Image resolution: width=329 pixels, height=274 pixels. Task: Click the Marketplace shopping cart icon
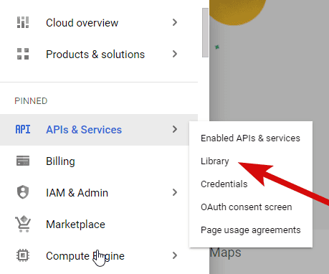click(x=23, y=224)
